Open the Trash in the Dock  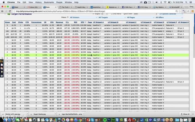point(190,120)
